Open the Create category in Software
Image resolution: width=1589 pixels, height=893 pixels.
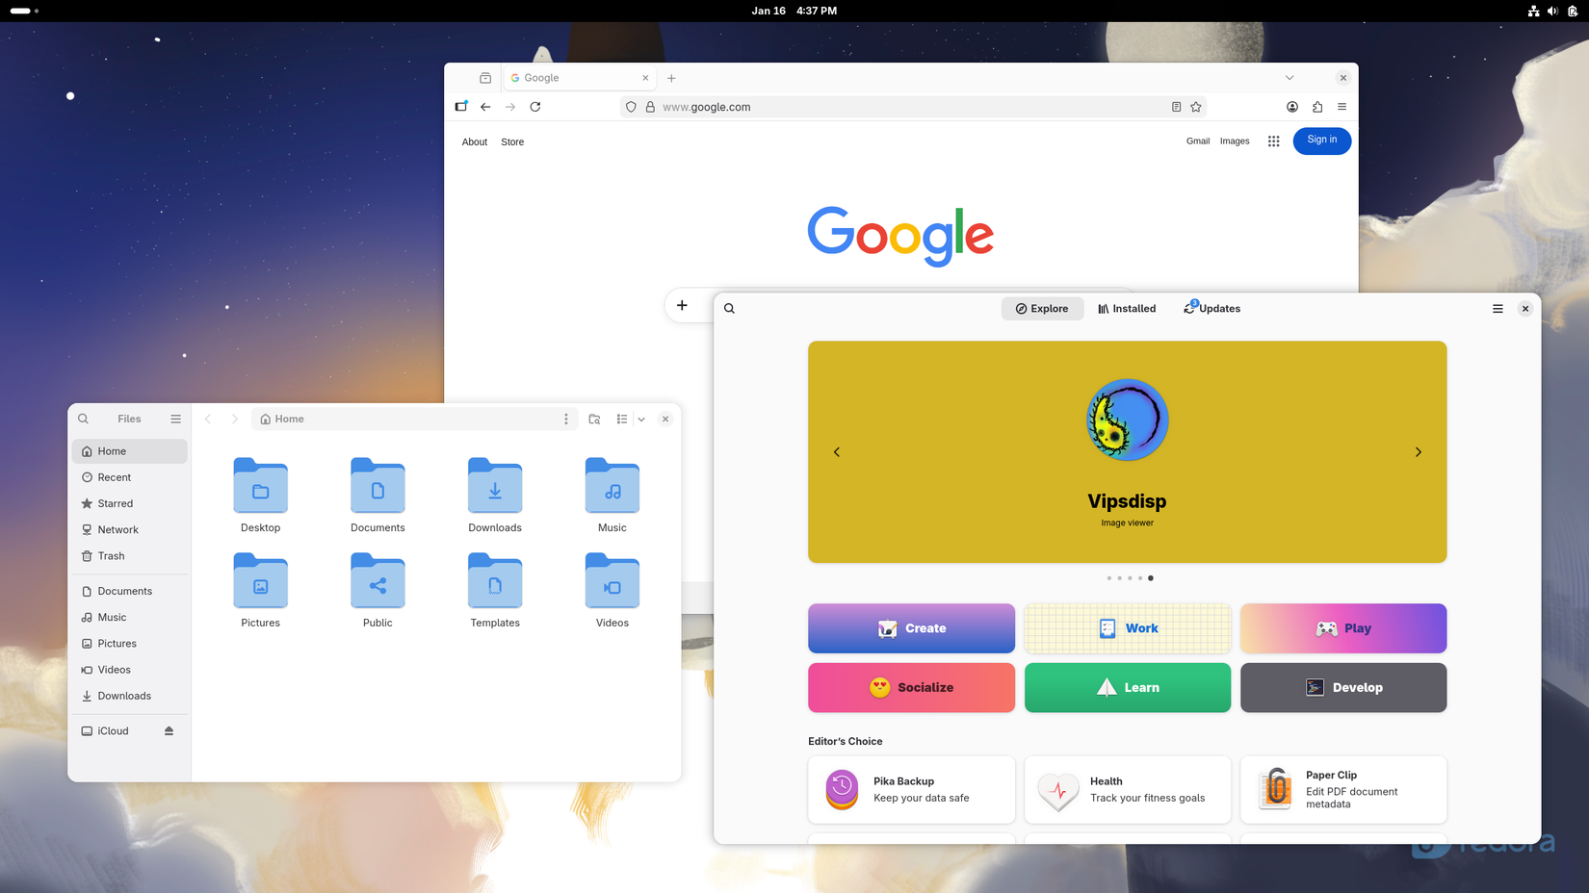click(911, 628)
